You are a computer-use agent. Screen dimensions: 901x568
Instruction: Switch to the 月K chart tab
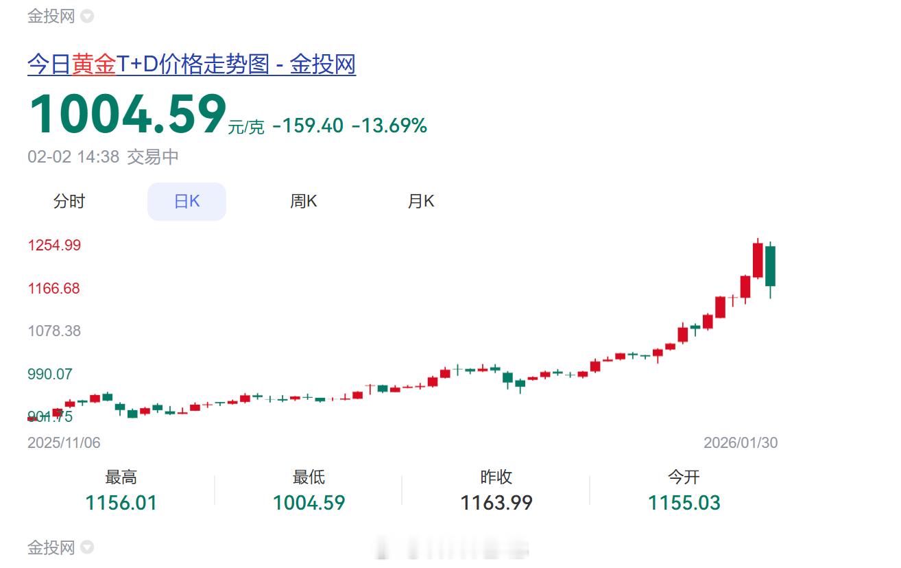[x=421, y=202]
